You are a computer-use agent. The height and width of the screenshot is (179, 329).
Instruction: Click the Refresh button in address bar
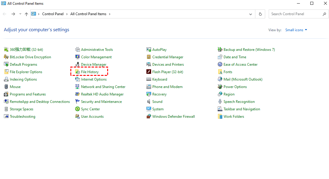pyautogui.click(x=260, y=14)
